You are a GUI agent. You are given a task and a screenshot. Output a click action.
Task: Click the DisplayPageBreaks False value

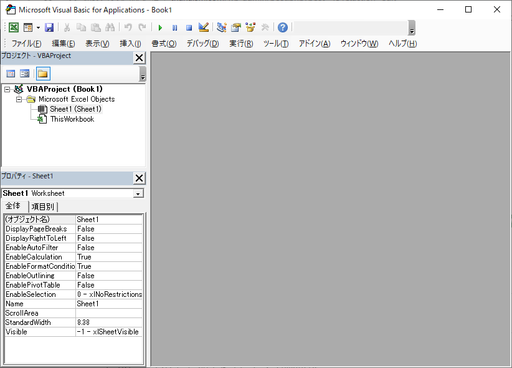click(x=109, y=229)
